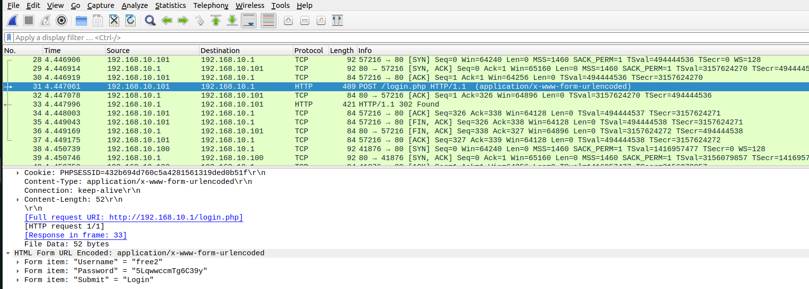Follow the Full request URI link
This screenshot has height=289, width=809.
pos(134,218)
